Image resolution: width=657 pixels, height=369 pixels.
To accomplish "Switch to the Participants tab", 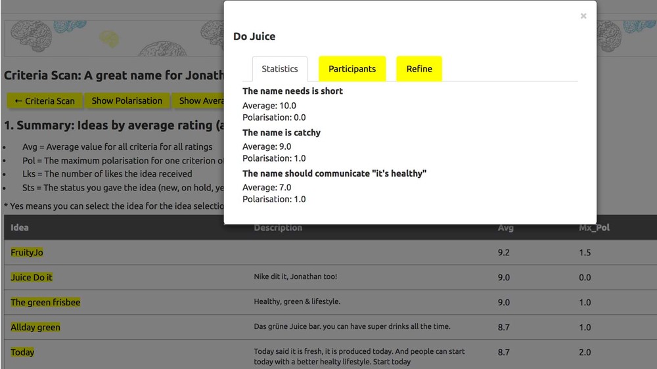I will click(352, 69).
